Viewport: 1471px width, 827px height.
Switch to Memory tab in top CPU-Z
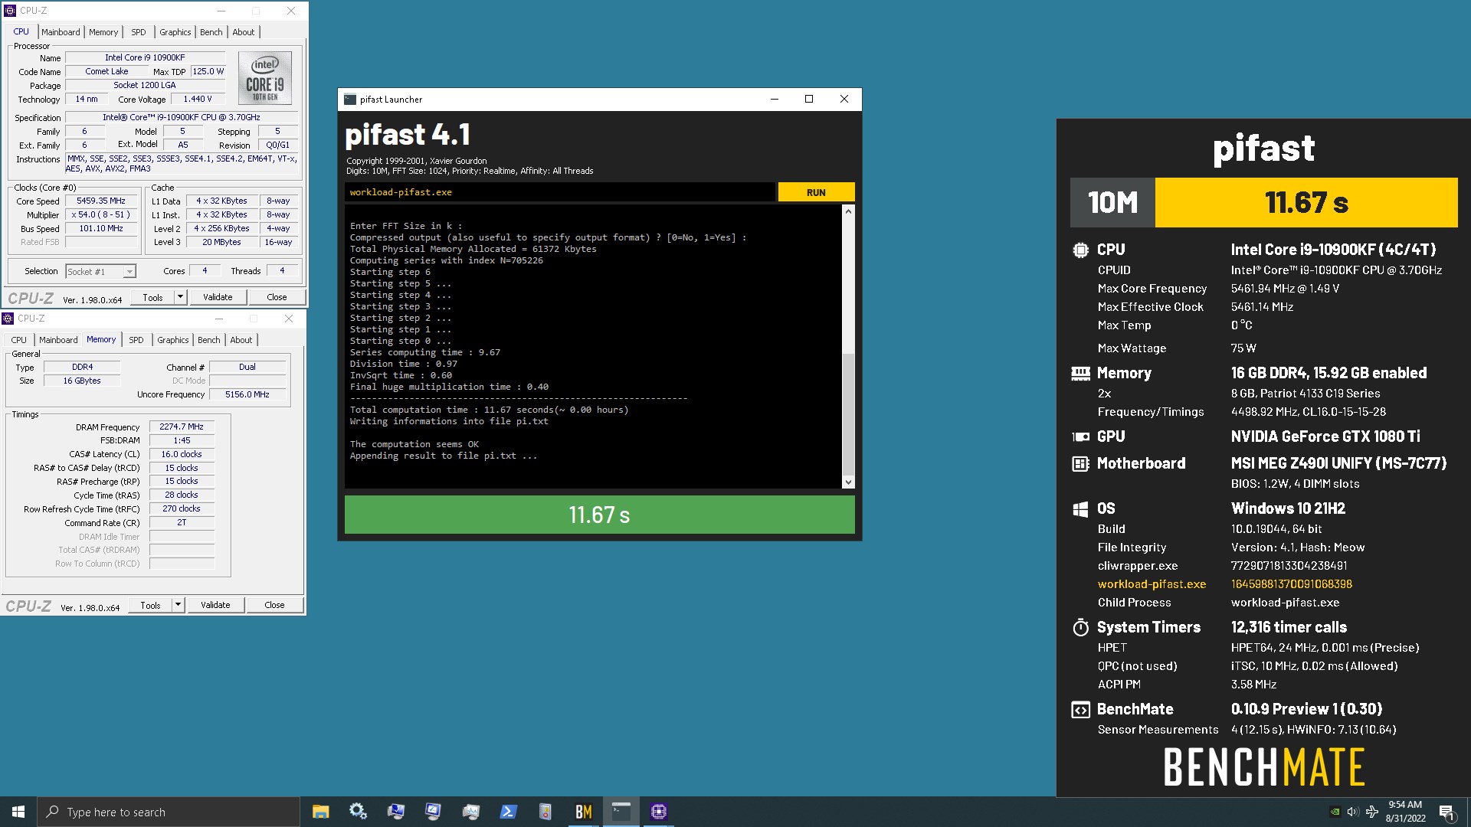click(x=103, y=32)
